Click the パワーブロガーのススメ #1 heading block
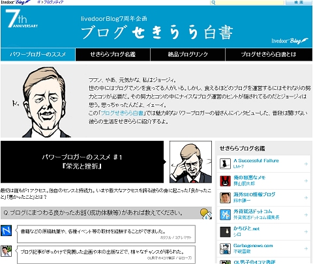Screen dimensions: 313x264 tap(82, 162)
